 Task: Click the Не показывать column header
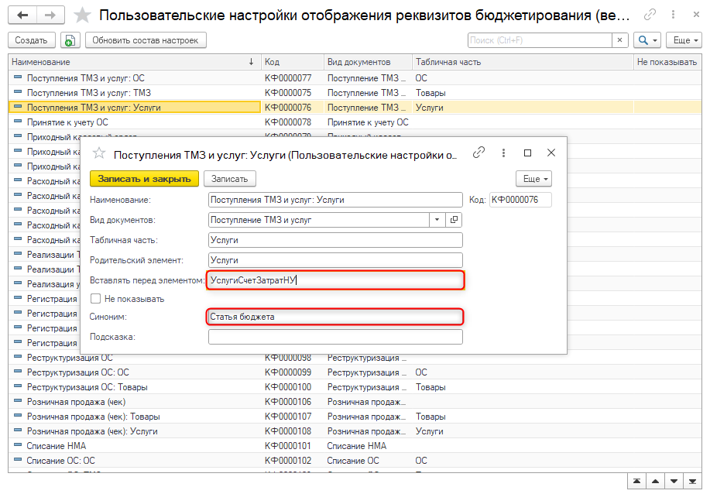pyautogui.click(x=667, y=62)
